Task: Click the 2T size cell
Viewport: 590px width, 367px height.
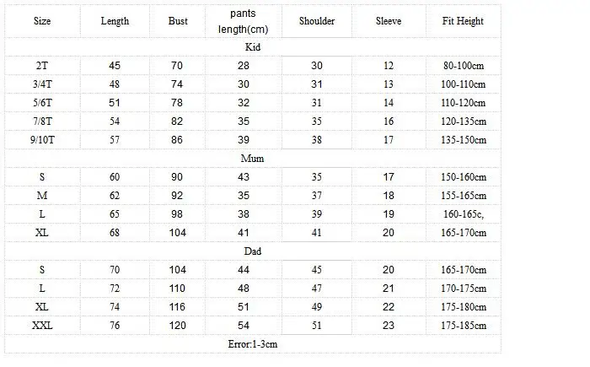Action: point(42,66)
